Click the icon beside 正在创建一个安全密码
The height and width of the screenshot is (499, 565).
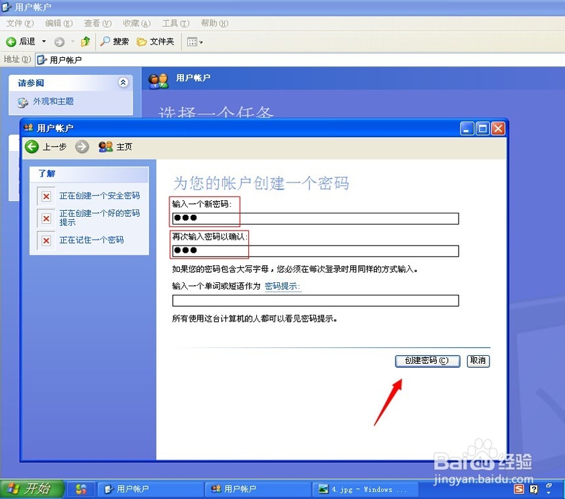pos(46,196)
